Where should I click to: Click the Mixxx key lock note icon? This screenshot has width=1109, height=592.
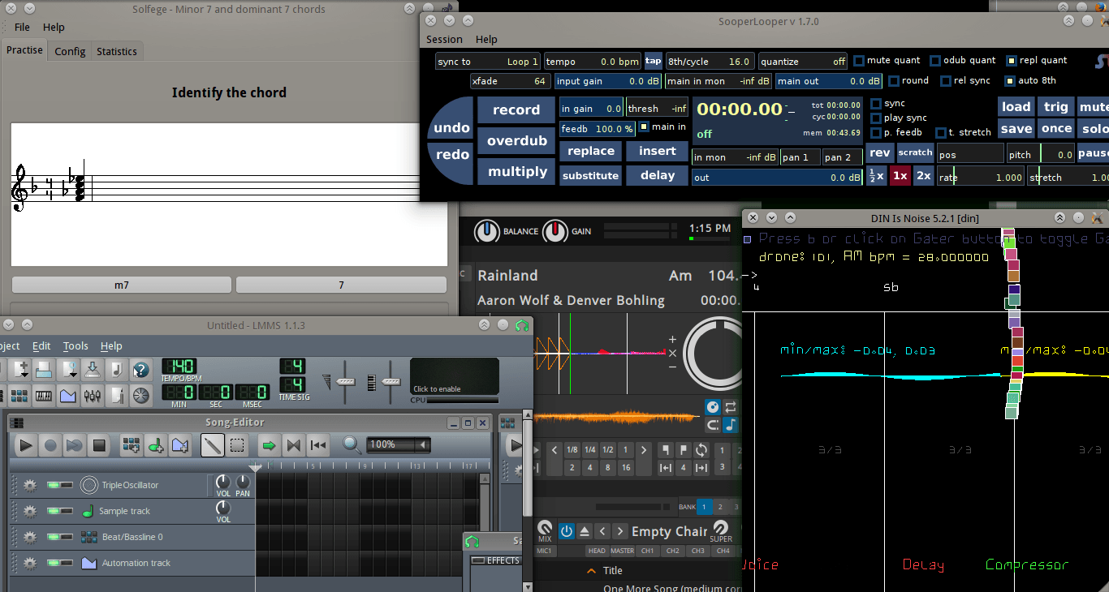tap(731, 424)
